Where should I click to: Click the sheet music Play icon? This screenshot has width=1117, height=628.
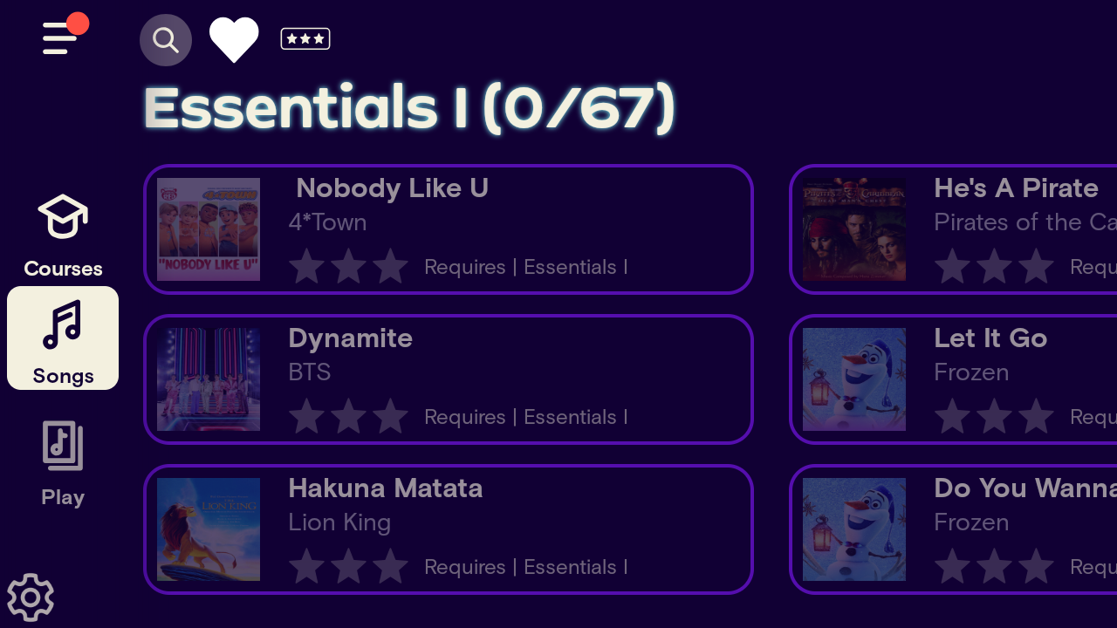tap(63, 446)
